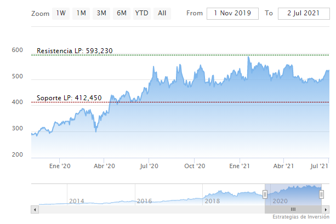This screenshot has height=224, width=336.
Task: Click the 2018 area in the navigator
Action: click(x=212, y=201)
